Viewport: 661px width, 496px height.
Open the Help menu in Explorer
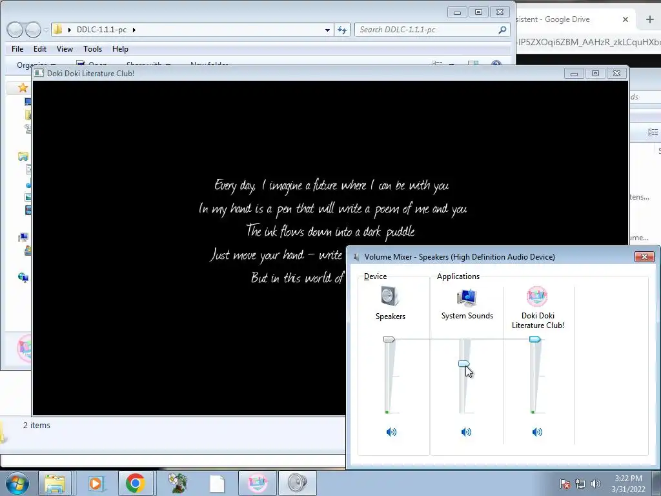[120, 49]
